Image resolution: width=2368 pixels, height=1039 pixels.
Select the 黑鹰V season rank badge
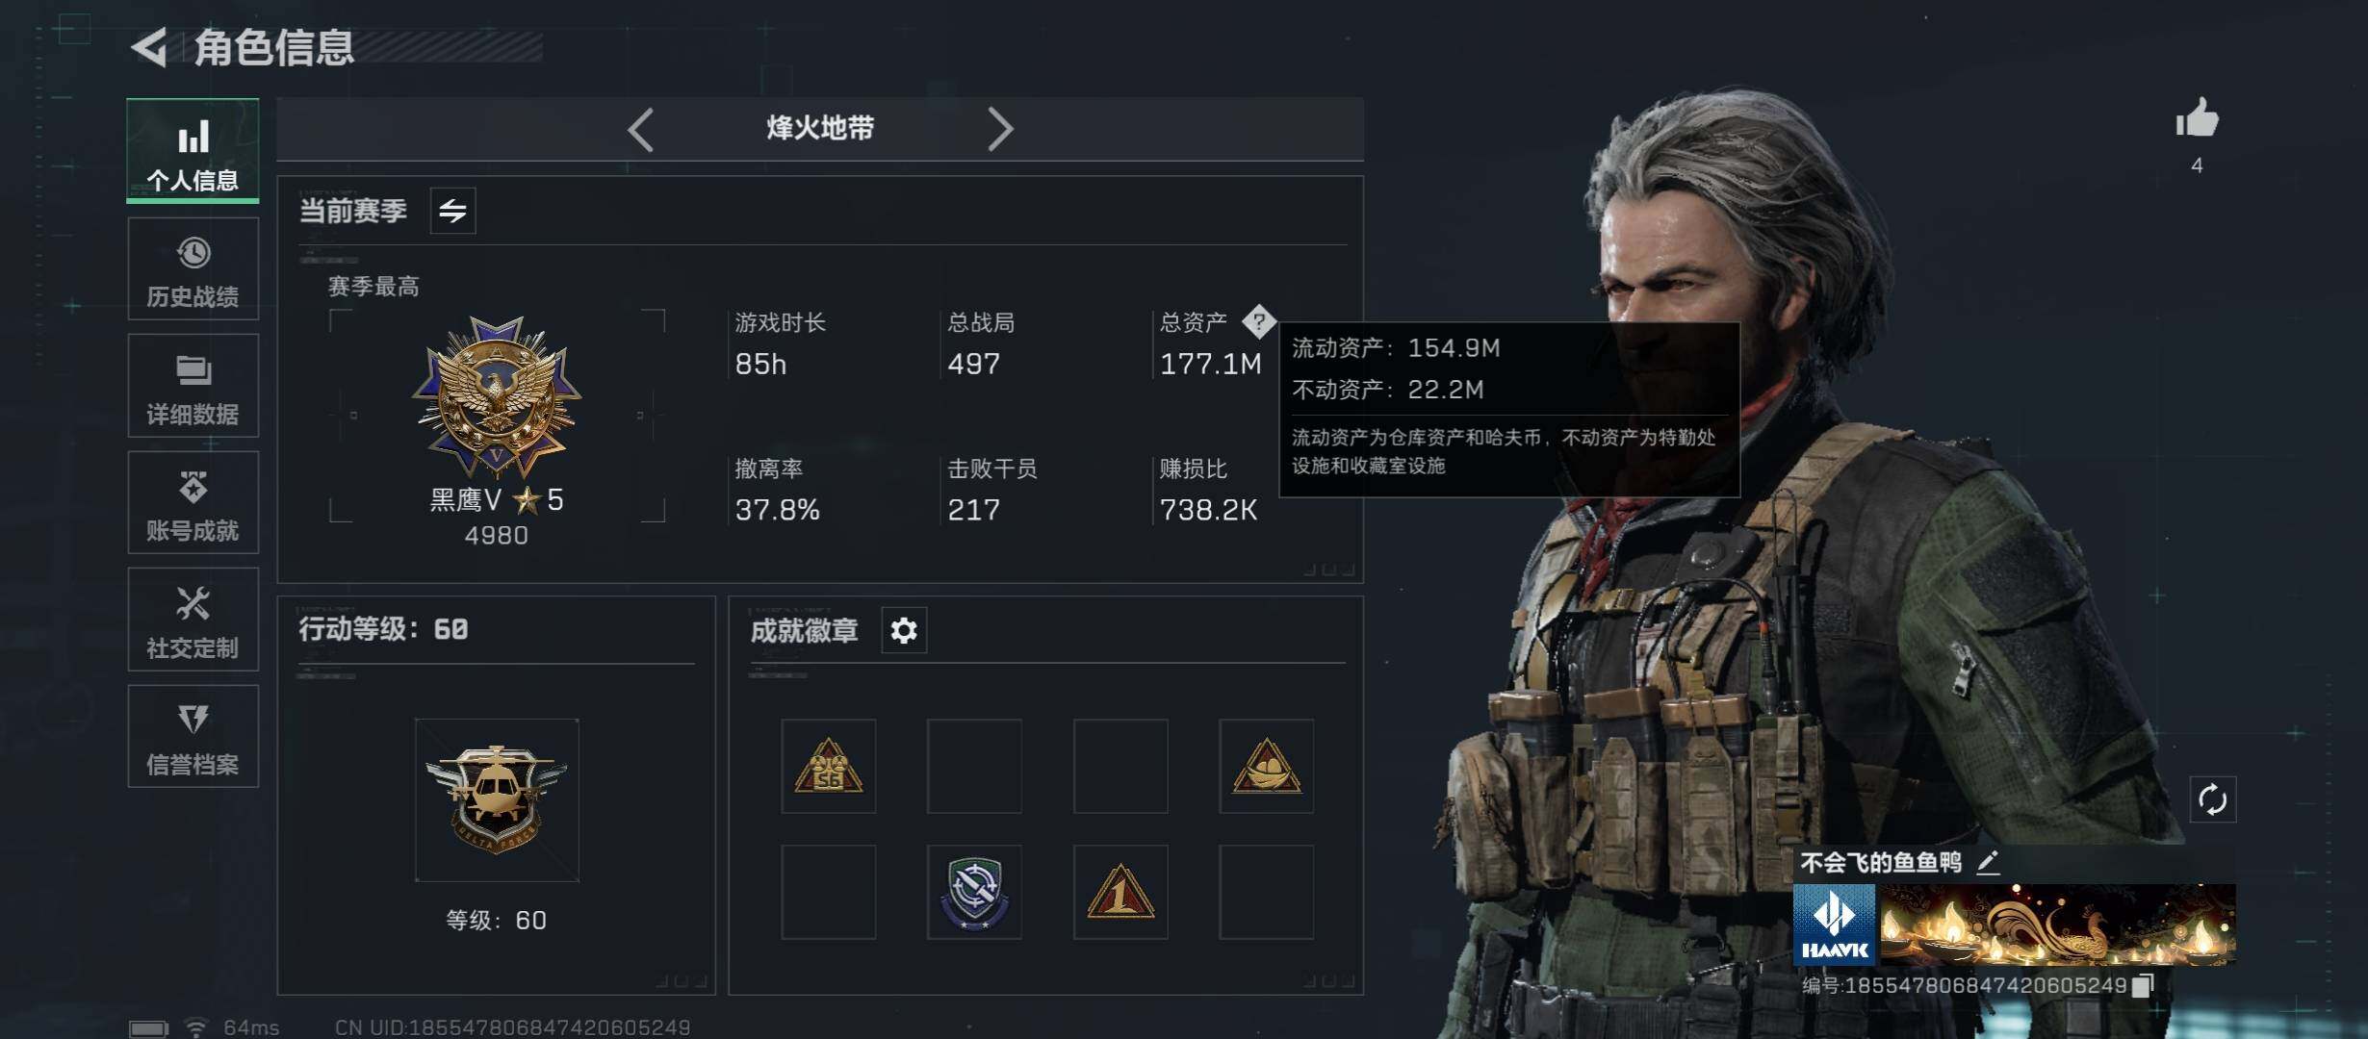click(497, 397)
